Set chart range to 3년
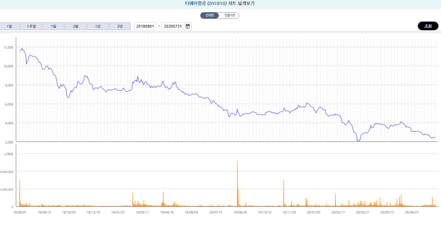Viewport: 441px width, 226px height. point(120,26)
